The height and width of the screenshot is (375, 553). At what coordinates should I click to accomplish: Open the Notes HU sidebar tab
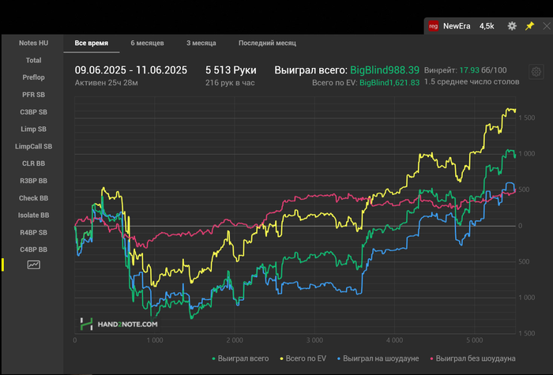point(33,43)
